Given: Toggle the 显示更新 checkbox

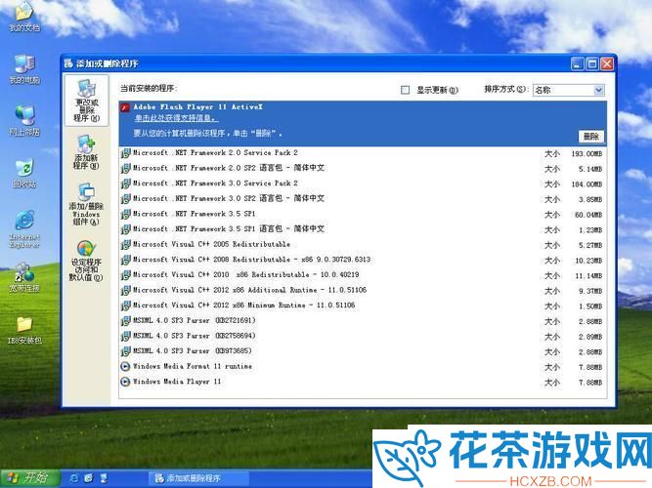Looking at the screenshot, I should [x=405, y=90].
